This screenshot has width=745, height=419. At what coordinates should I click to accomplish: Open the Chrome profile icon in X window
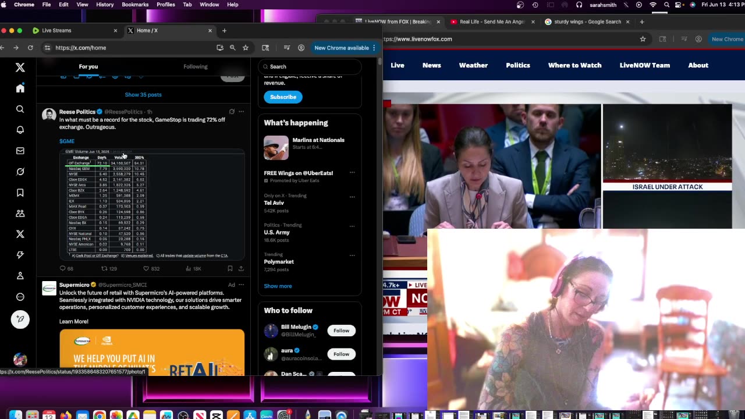301,48
